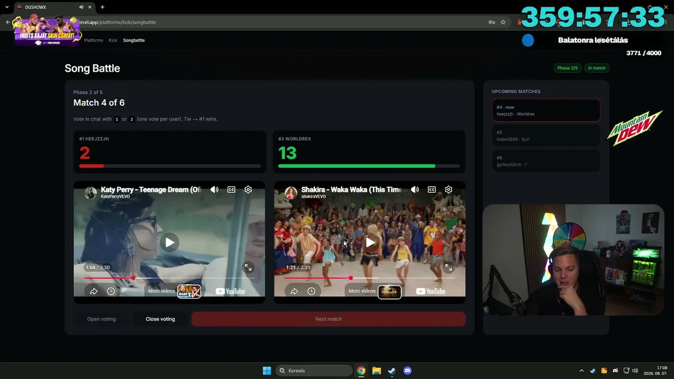Open settings gear on Shakira video
674x379 pixels.
pyautogui.click(x=449, y=189)
